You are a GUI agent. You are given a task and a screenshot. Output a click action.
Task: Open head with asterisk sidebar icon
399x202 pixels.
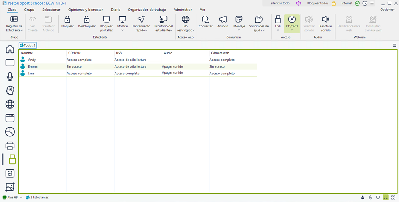[10, 90]
